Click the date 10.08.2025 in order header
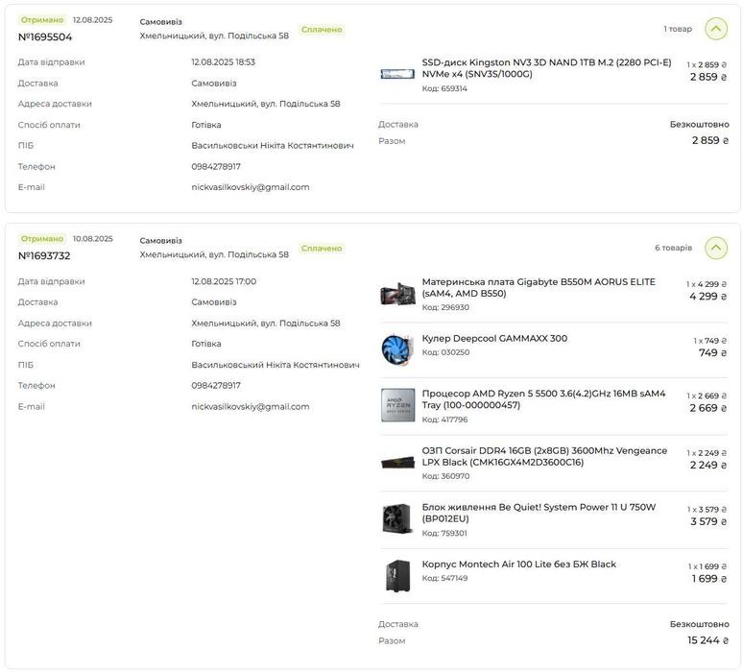The width and height of the screenshot is (743, 672). pos(92,239)
